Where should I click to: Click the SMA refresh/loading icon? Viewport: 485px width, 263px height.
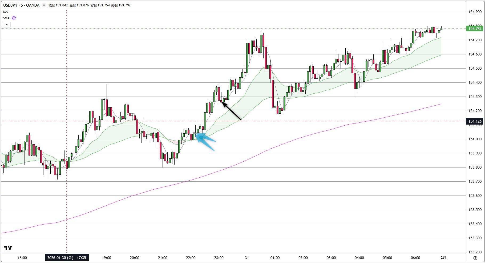click(14, 18)
